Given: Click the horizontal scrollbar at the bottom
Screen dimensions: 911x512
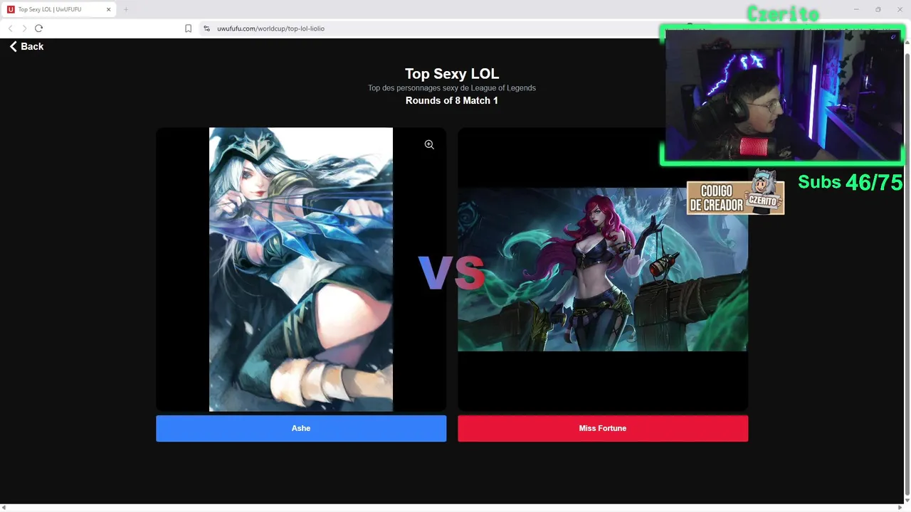Looking at the screenshot, I should (x=452, y=508).
